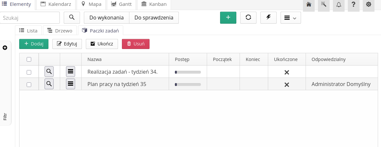Image resolution: width=381 pixels, height=147 pixels.
Task: Open the Drzewo sub-tab
Action: (x=60, y=31)
